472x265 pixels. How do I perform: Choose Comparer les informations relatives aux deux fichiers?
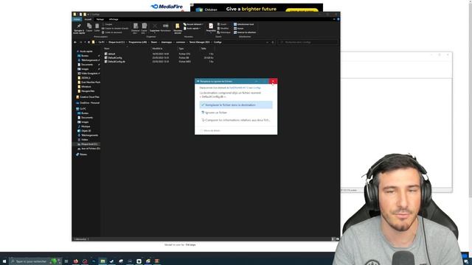click(x=236, y=120)
